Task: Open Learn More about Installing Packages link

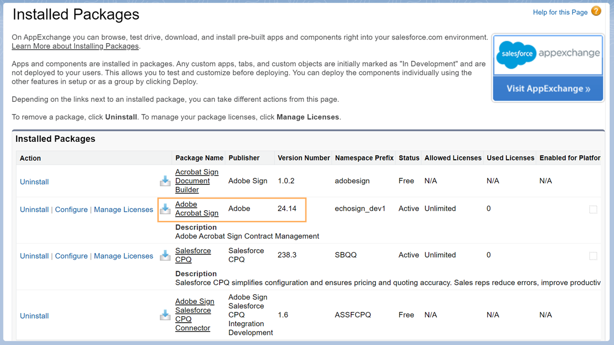Action: 75,46
